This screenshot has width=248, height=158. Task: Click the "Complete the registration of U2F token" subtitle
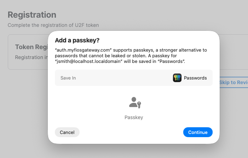pyautogui.click(x=53, y=25)
